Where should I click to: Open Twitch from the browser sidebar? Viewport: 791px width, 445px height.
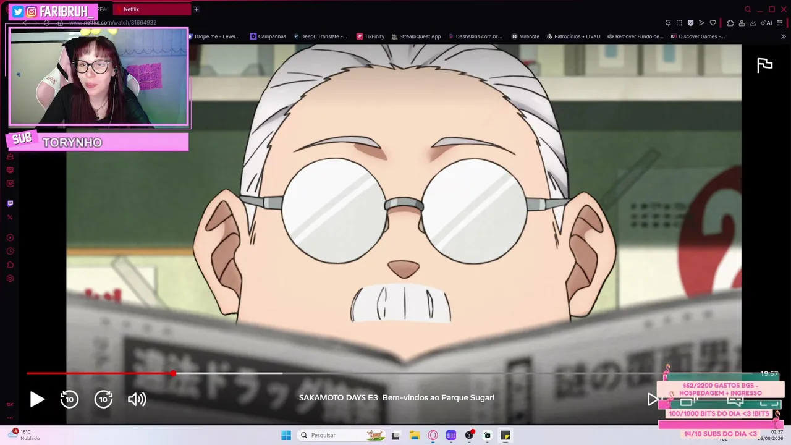point(10,203)
